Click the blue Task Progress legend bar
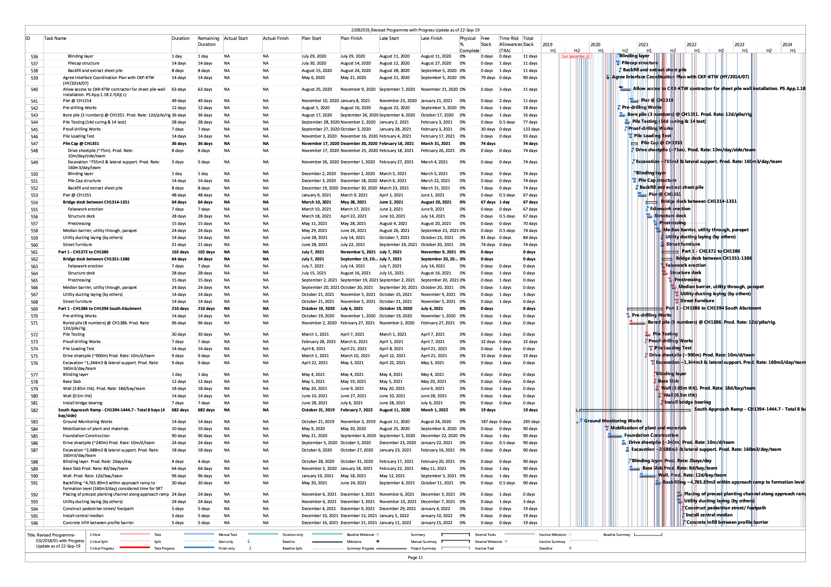Image resolution: width=831 pixels, height=587 pixels. [x=199, y=548]
